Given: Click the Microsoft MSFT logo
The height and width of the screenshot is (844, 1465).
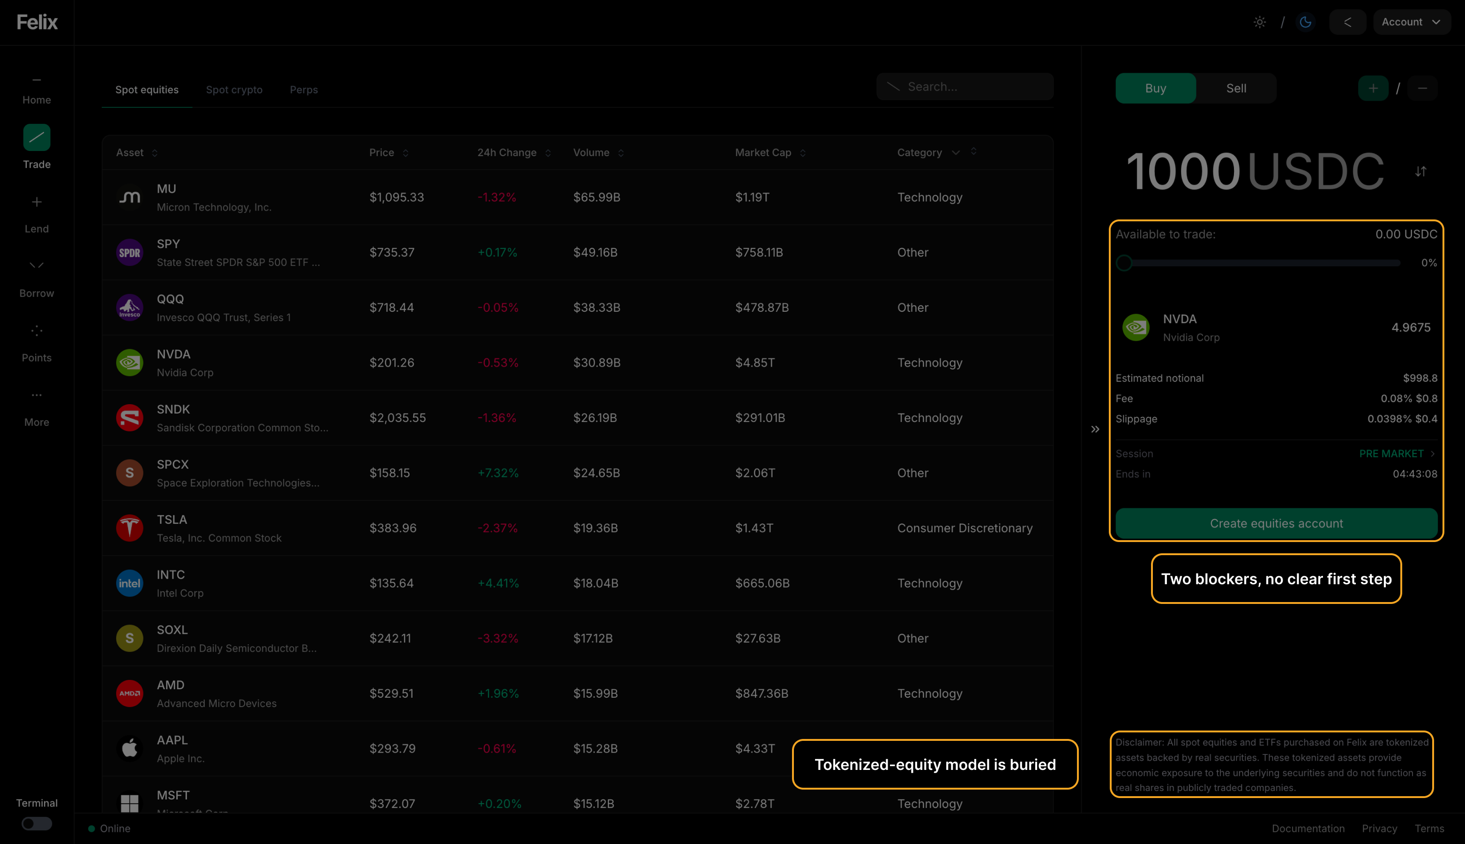Looking at the screenshot, I should (130, 803).
